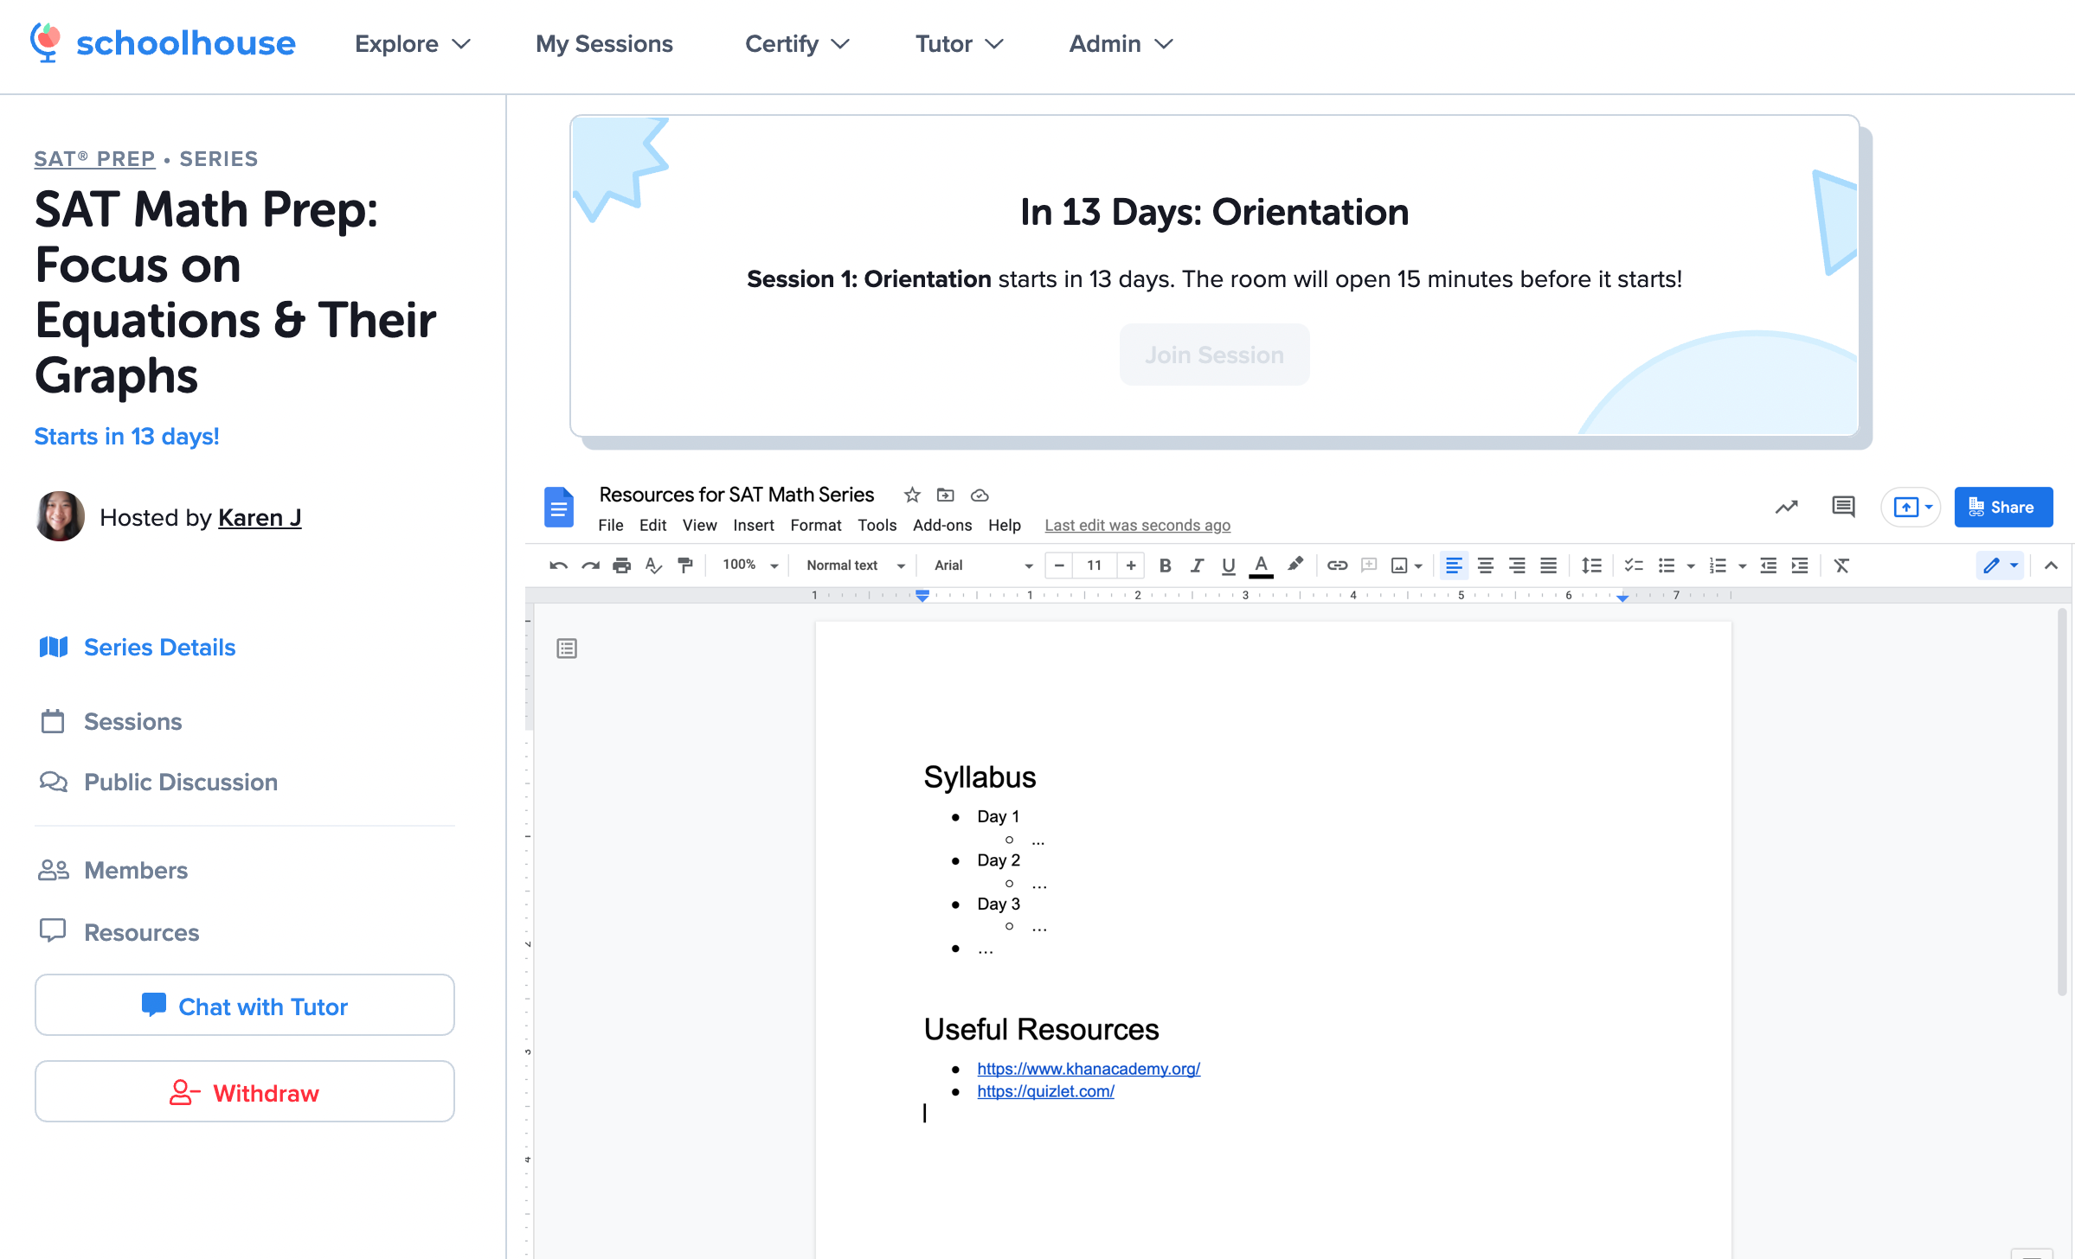Expand the Explore dropdown menu

(413, 43)
